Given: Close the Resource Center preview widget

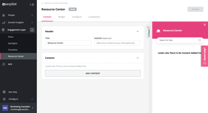Looking at the screenshot, I should coord(205,25).
